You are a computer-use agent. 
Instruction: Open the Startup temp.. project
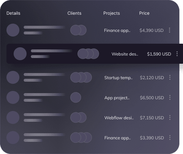click(118, 78)
